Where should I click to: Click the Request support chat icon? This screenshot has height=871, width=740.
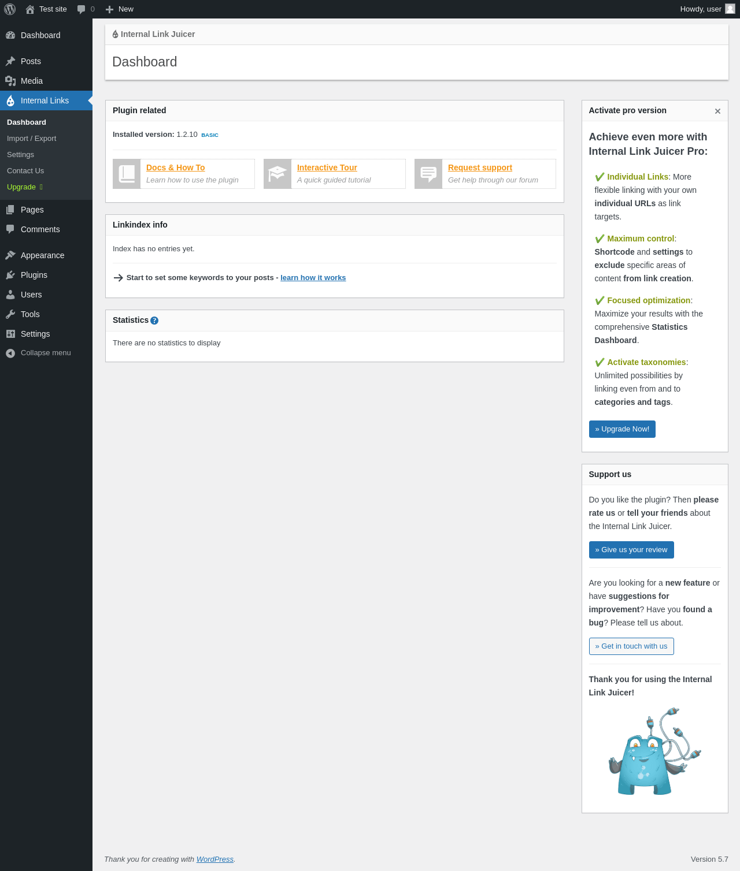[x=428, y=174]
